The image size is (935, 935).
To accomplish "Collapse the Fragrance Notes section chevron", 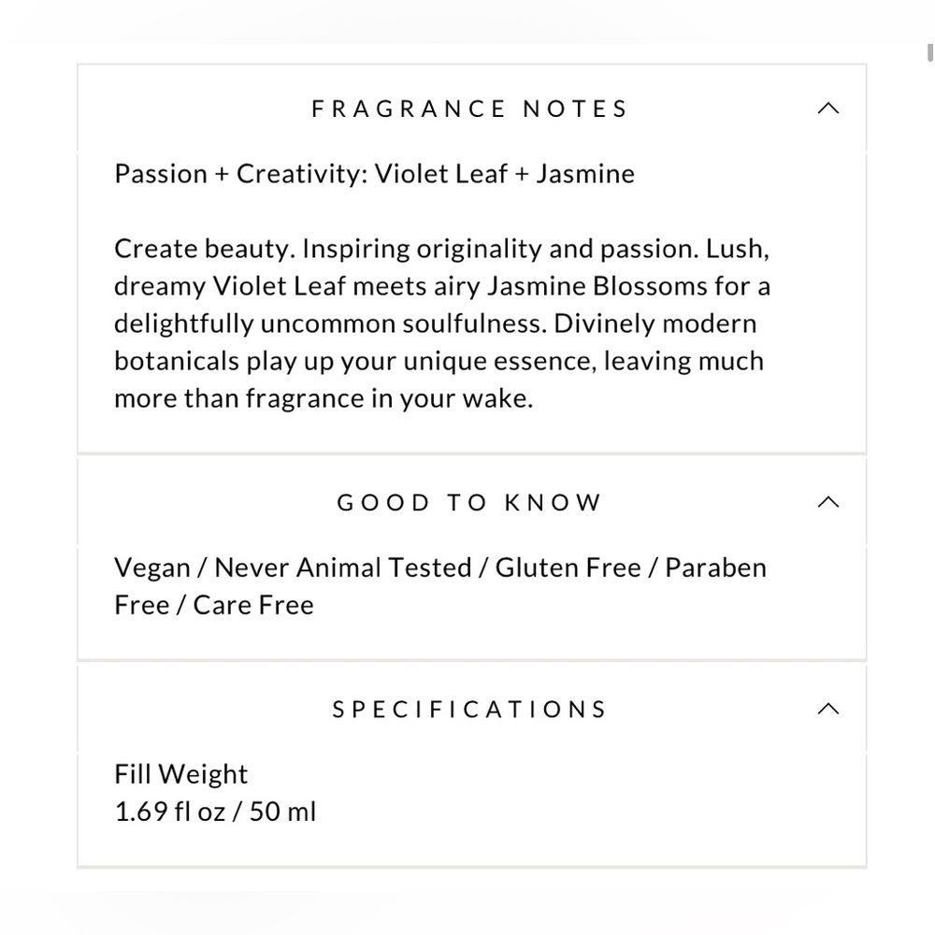I will click(828, 108).
